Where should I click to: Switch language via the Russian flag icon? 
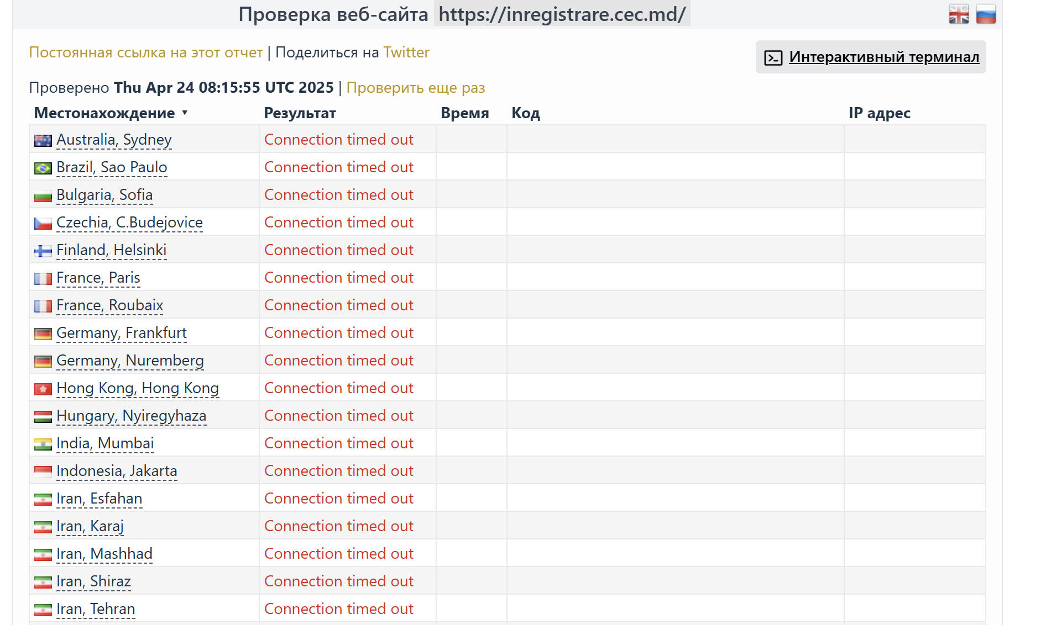point(986,14)
